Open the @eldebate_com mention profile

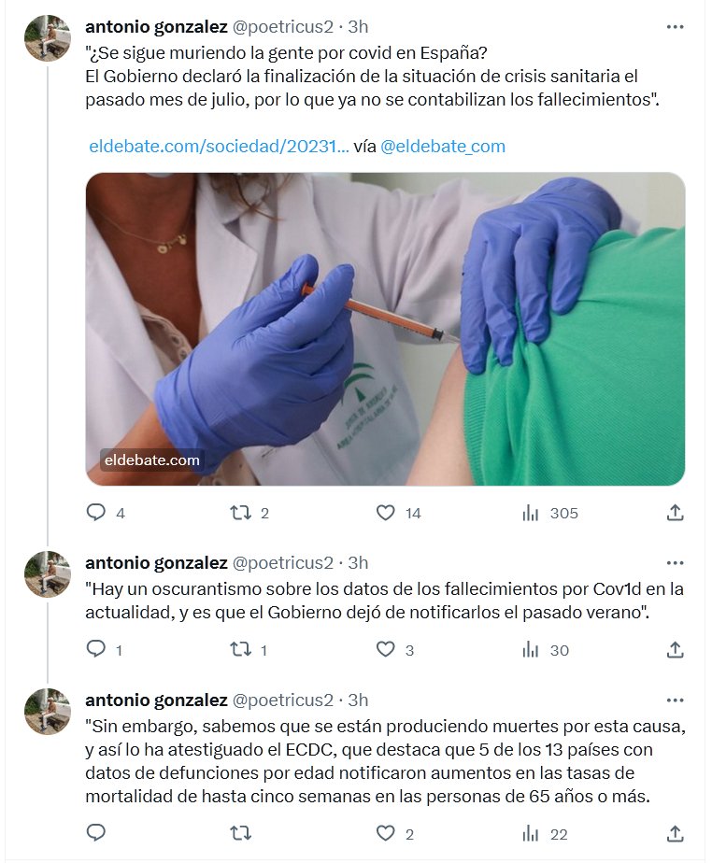click(x=443, y=147)
